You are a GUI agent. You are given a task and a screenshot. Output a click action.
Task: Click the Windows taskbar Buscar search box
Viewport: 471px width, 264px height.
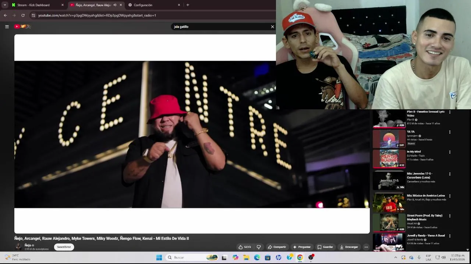(191, 257)
